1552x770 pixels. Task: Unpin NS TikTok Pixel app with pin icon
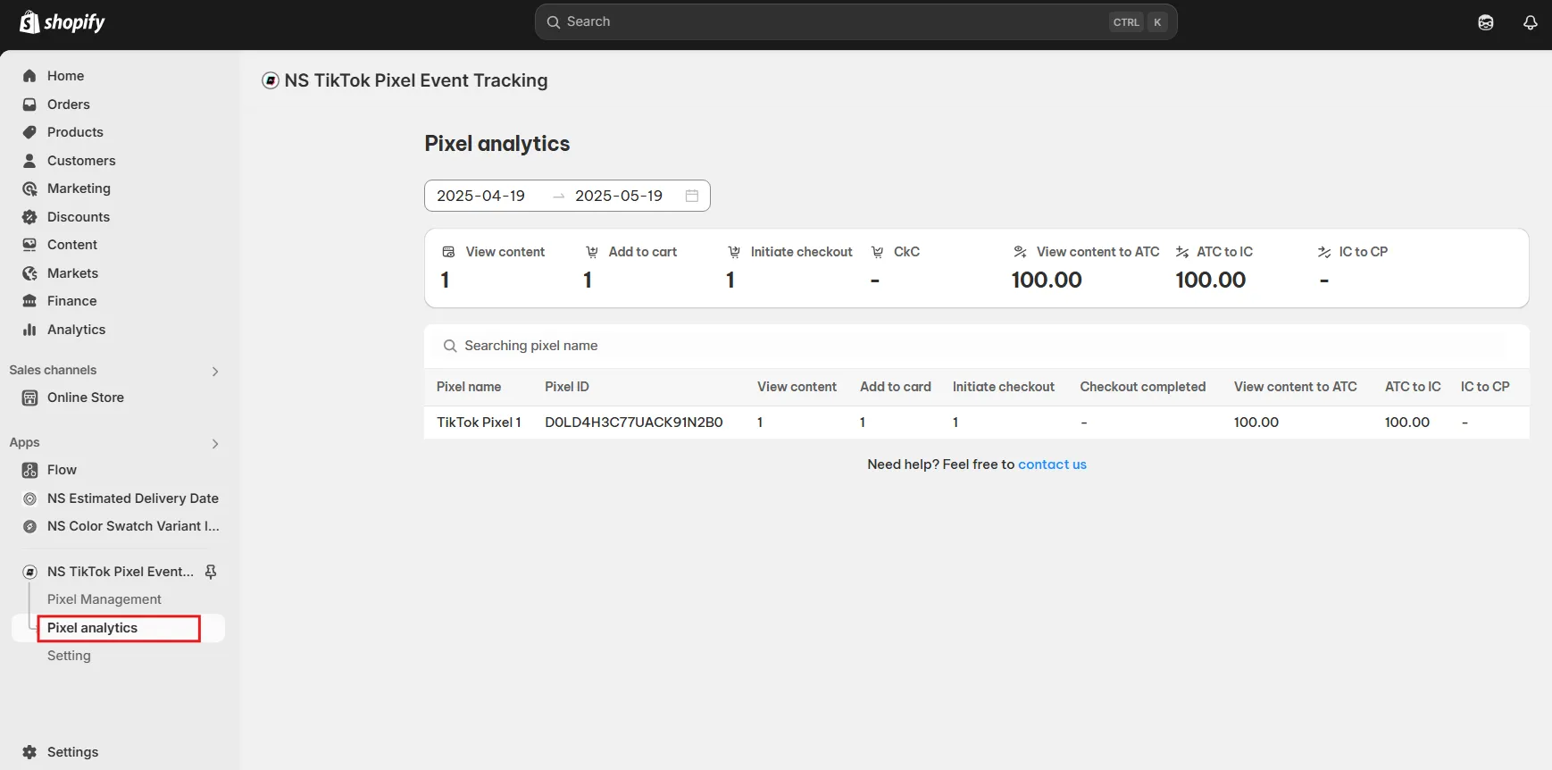tap(211, 572)
